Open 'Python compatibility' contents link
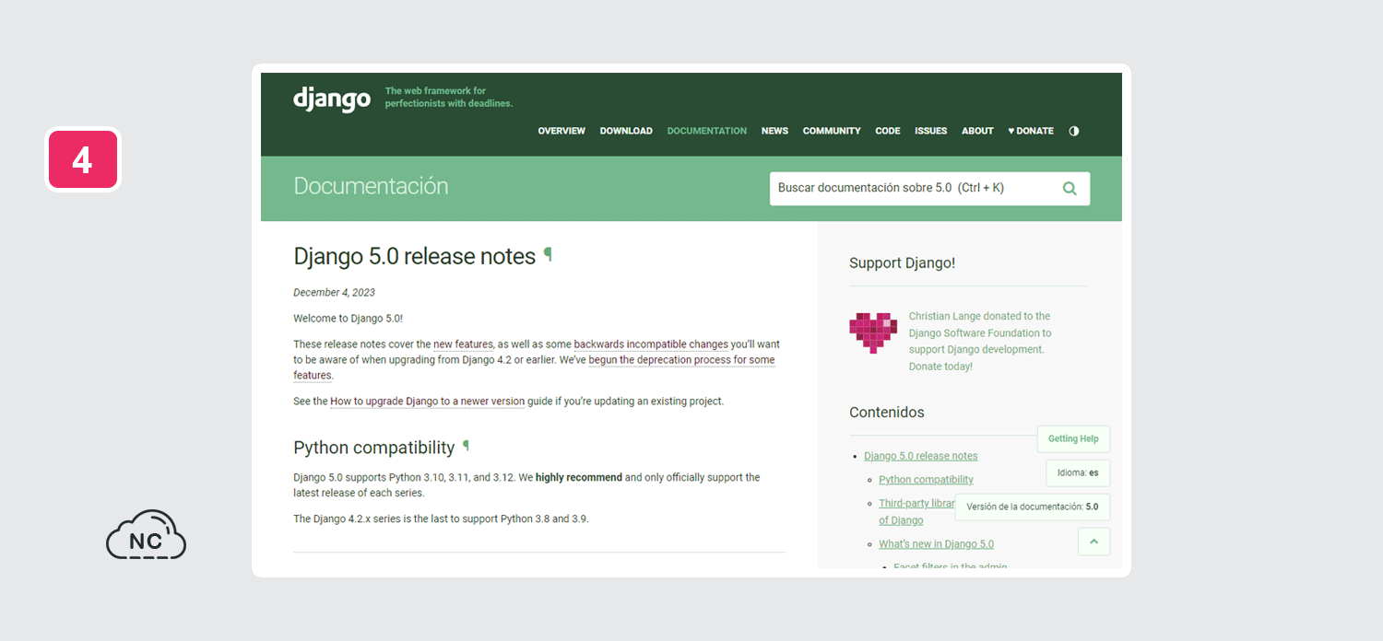This screenshot has width=1383, height=641. point(926,480)
